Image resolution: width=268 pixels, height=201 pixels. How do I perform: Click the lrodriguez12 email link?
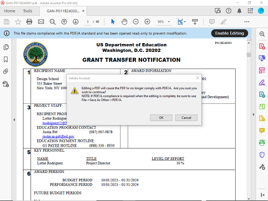pos(54,123)
